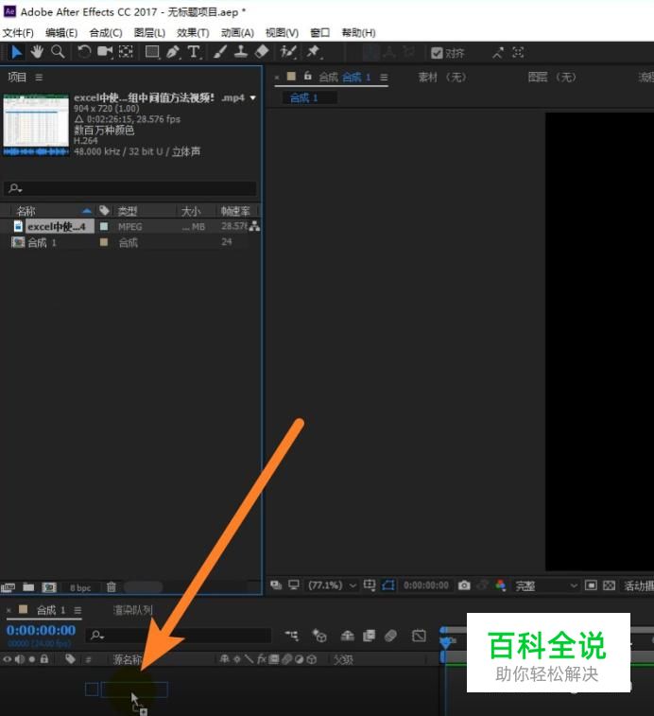This screenshot has height=716, width=654.
Task: Select the Type text tool
Action: tap(194, 52)
